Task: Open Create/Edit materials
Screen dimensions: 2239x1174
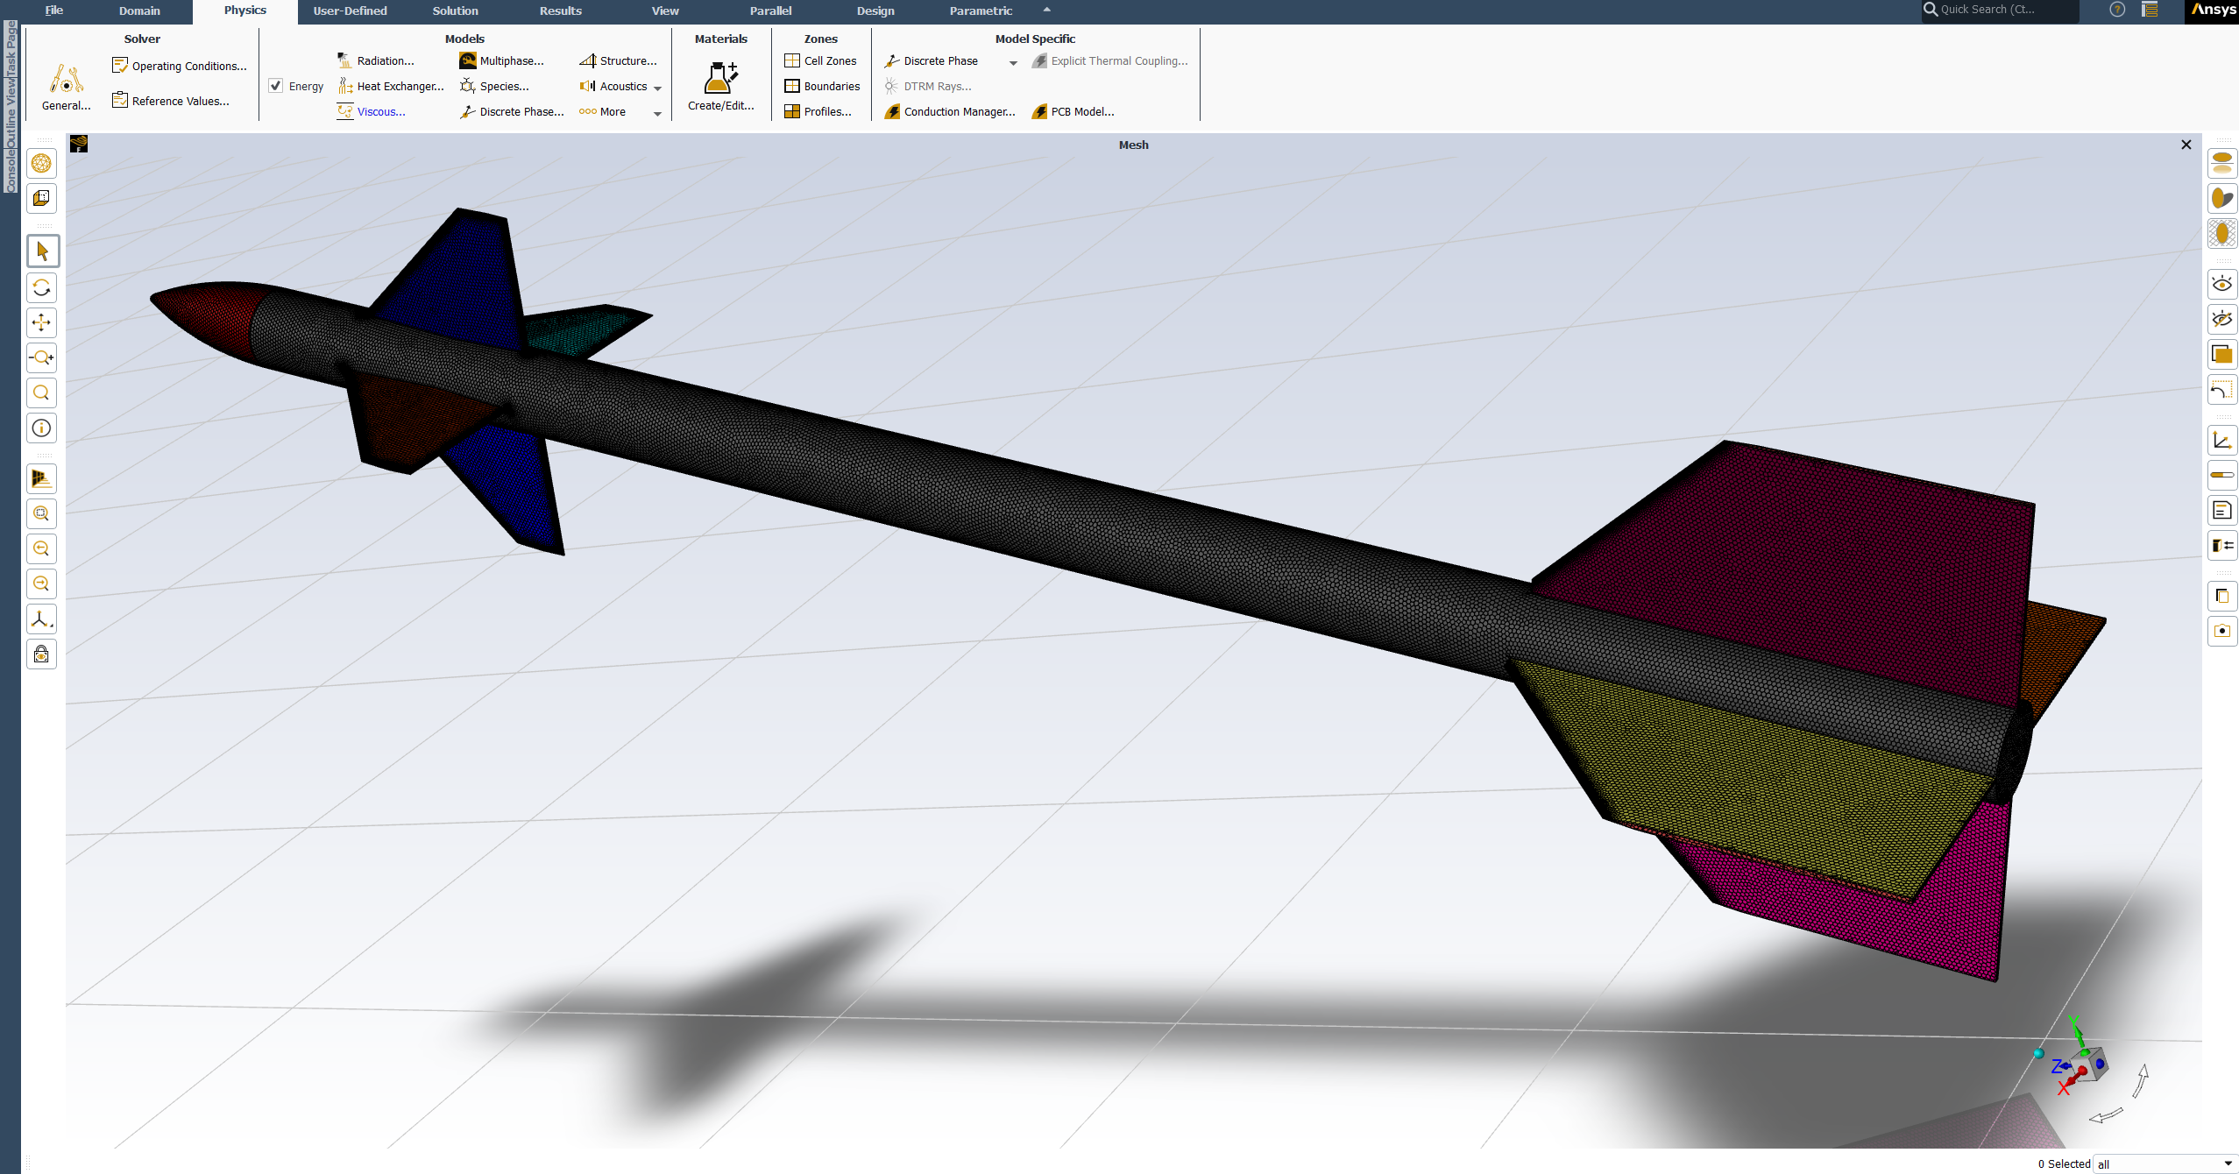Action: tap(720, 87)
